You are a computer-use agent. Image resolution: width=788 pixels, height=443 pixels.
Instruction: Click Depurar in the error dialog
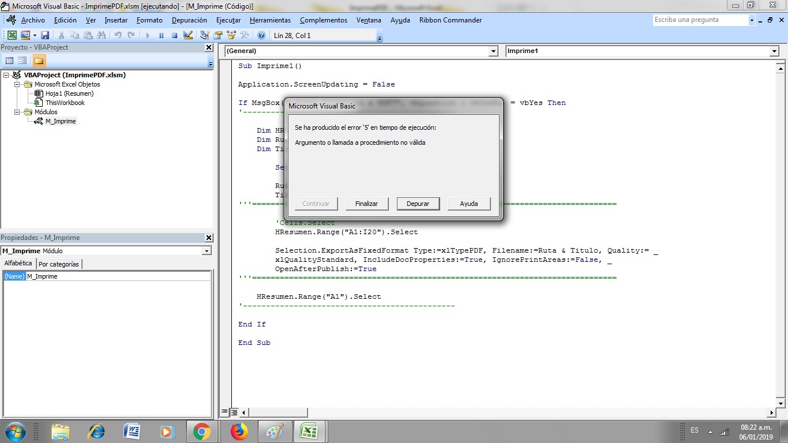pos(418,204)
